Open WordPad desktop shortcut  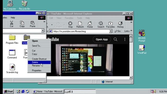pos(142,49)
